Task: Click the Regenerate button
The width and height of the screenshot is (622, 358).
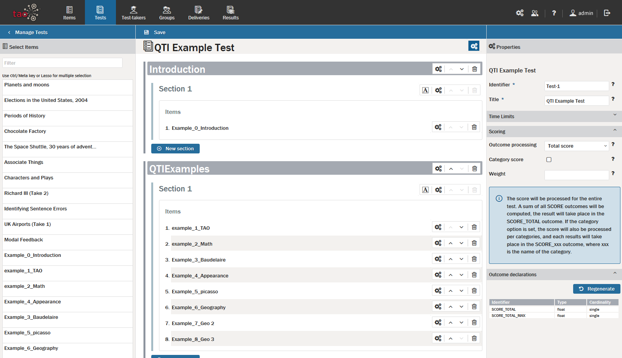Action: tap(596, 289)
